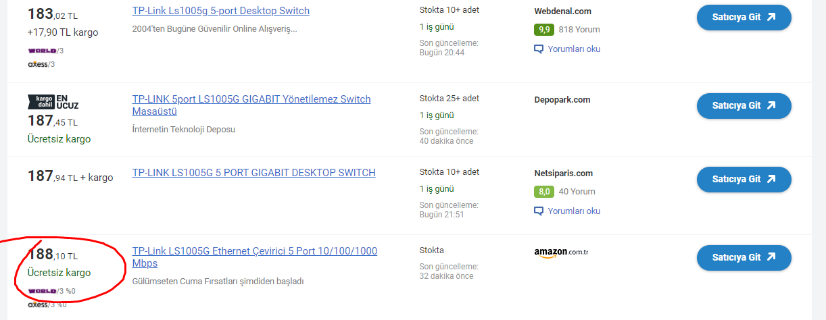Open the Depopark 'Yönetilemez Switch Masaüstü' product link
Viewport: 826px width, 320px height.
tap(251, 99)
